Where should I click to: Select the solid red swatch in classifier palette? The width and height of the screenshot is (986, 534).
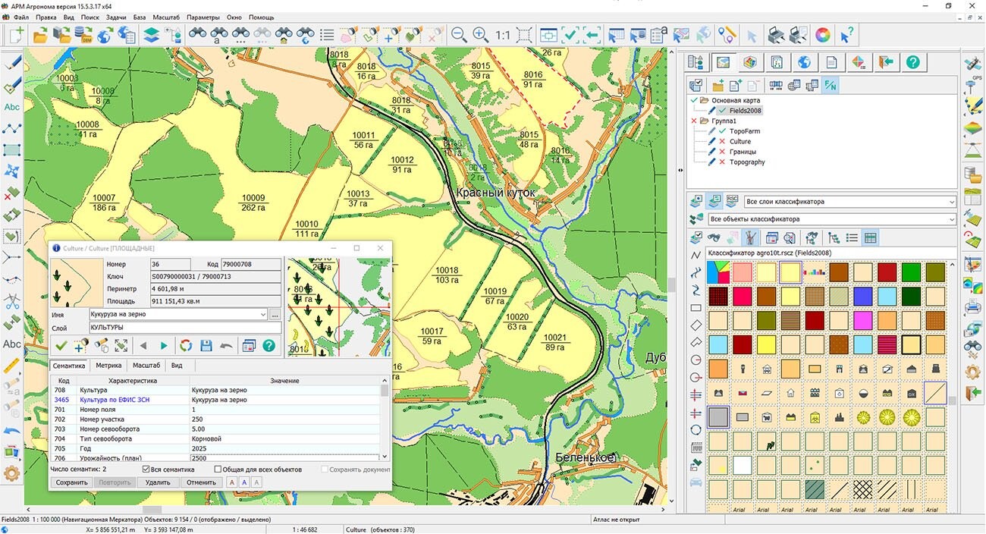[887, 272]
